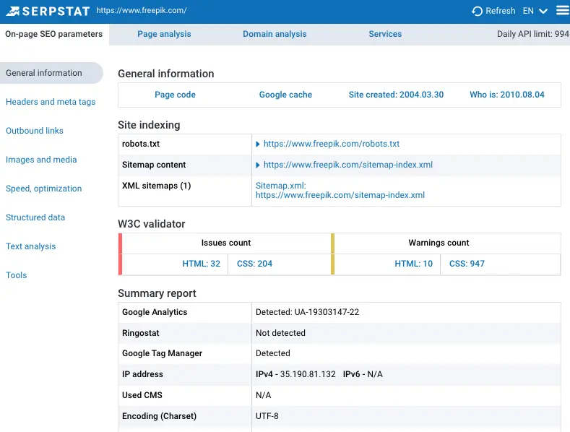The height and width of the screenshot is (432, 570).
Task: Open the freepik robots.txt URL
Action: (331, 144)
